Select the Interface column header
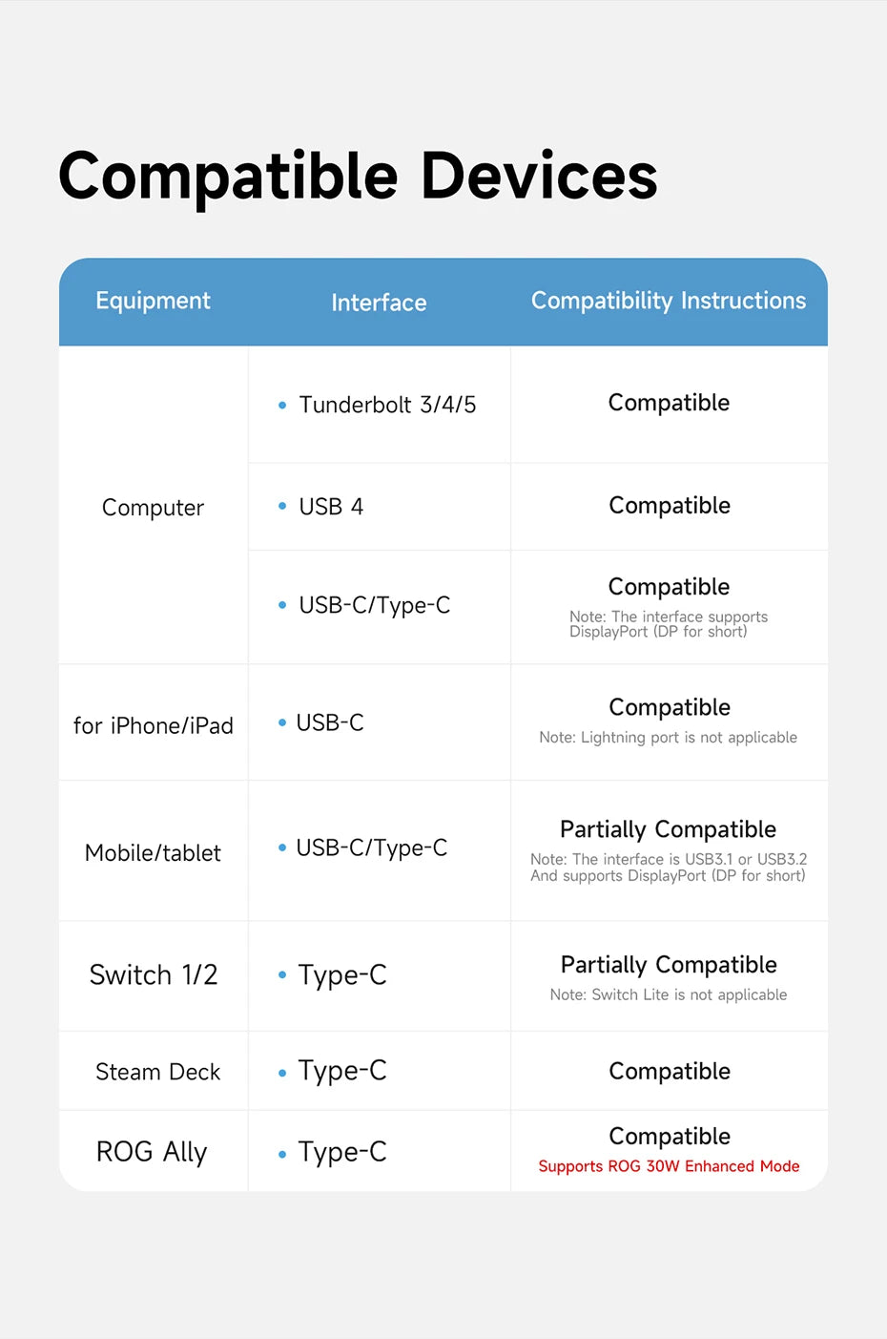Screen dimensions: 887x1339 click(379, 303)
